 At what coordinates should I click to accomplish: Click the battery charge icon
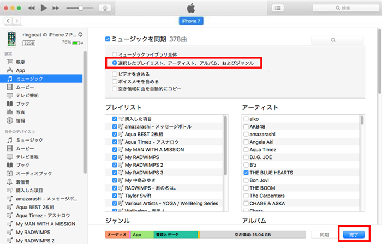(x=76, y=43)
